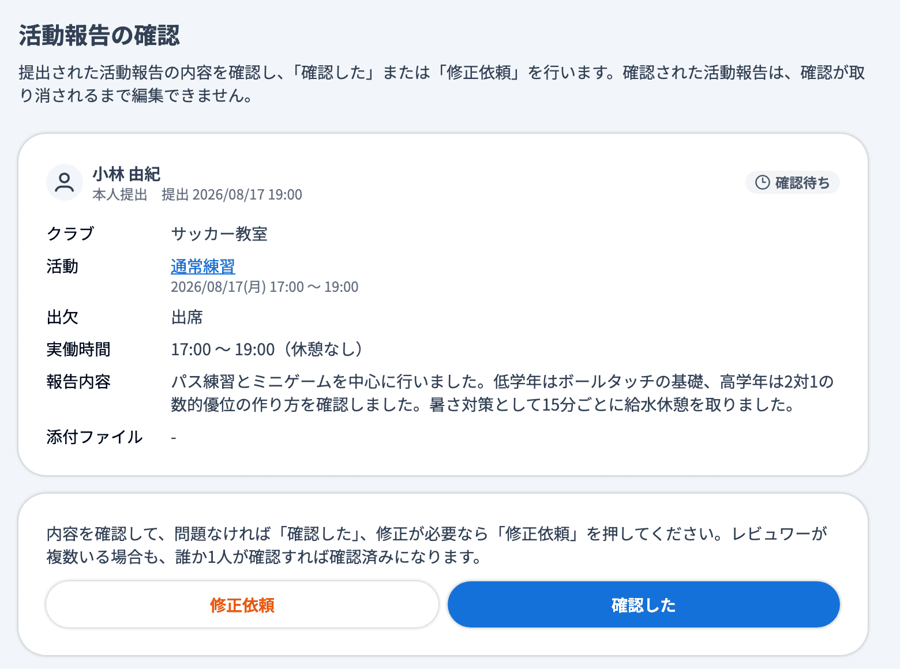Click the 修正依頼 button

coord(242,604)
